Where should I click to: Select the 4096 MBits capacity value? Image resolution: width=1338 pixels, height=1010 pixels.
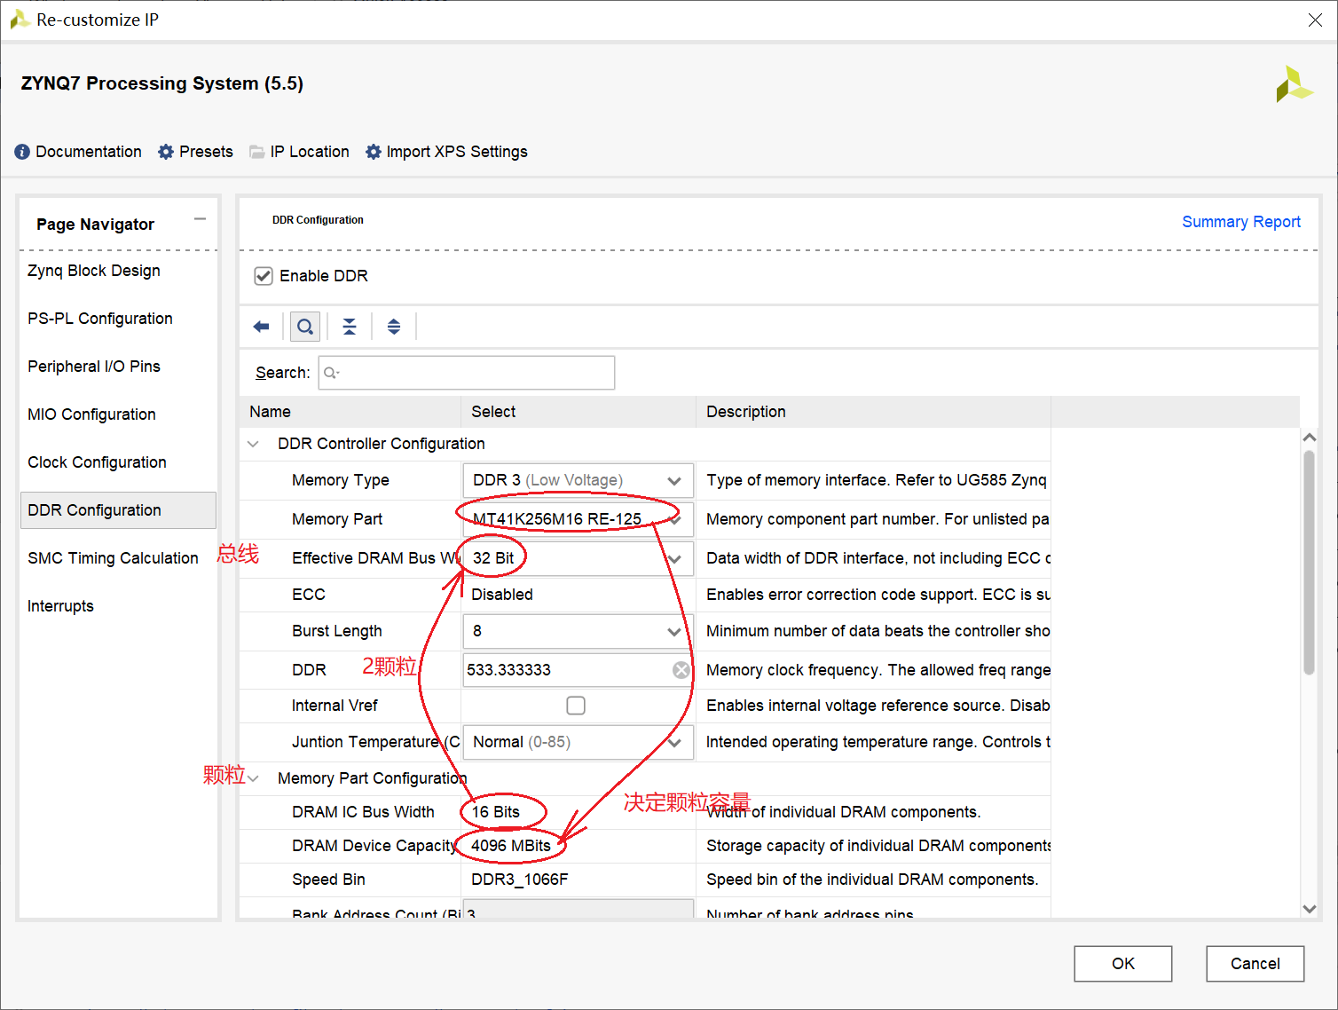click(x=511, y=846)
